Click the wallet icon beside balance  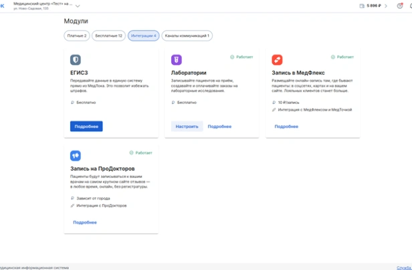pyautogui.click(x=362, y=6)
